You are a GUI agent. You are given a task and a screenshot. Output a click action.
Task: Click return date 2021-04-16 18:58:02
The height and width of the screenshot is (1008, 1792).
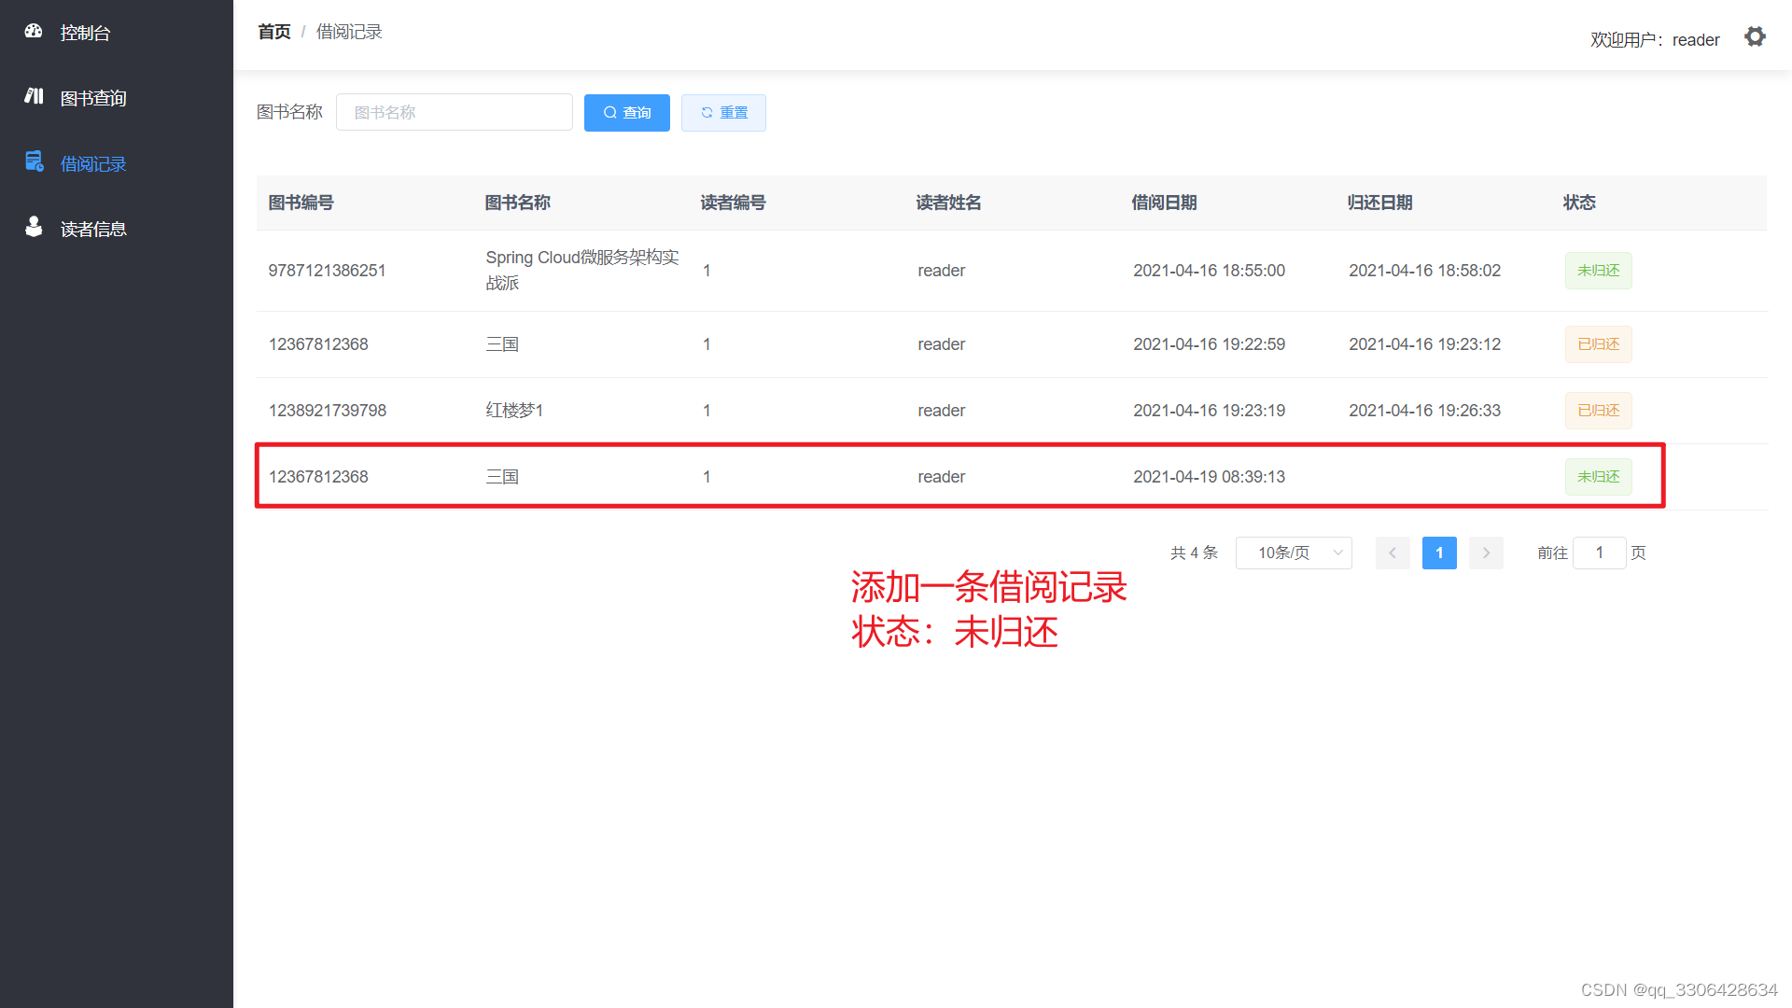click(1425, 271)
